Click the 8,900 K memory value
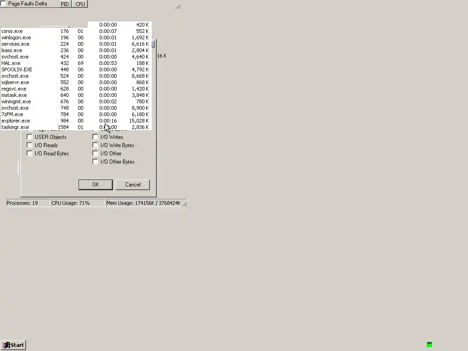Screen dimensions: 468x351 (x=140, y=108)
